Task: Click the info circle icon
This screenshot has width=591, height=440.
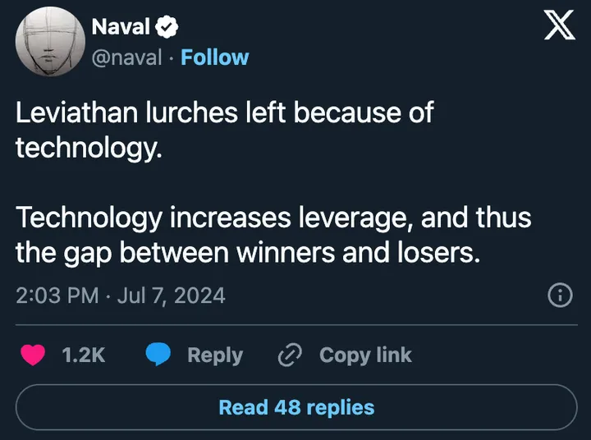Action: click(560, 295)
